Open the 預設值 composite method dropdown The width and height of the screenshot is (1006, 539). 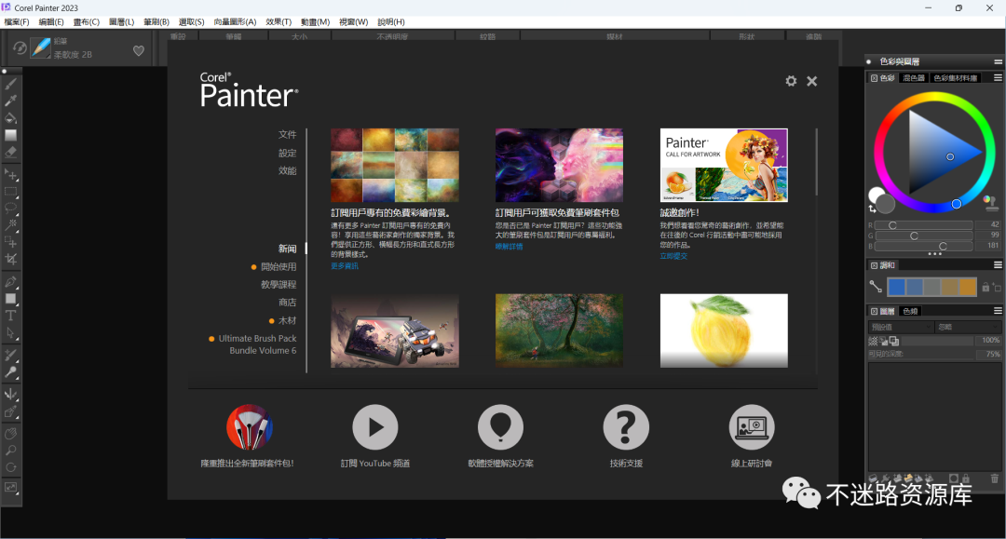coord(901,327)
